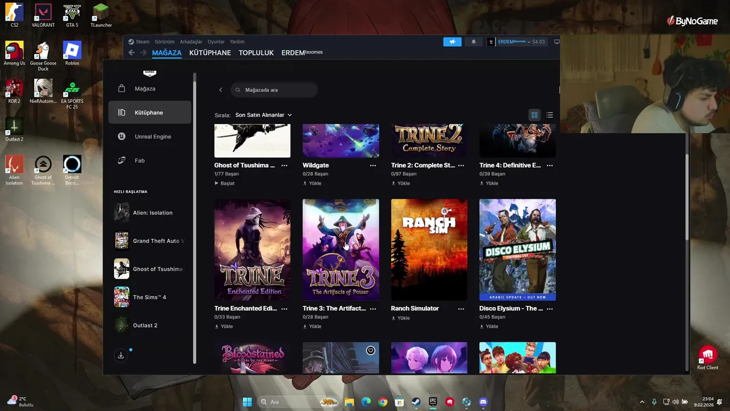
Task: Open the options menu for Ghost of Tsushima
Action: click(x=284, y=166)
